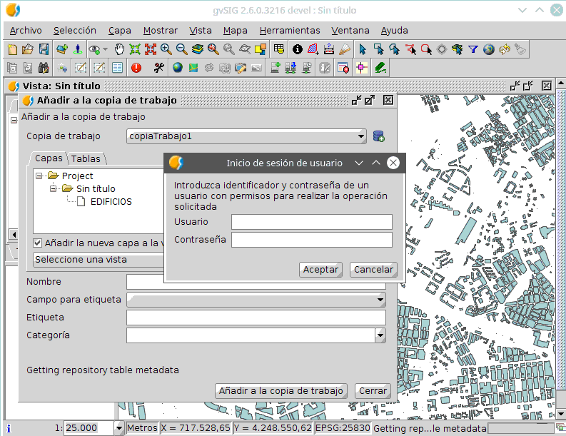Open the Ventana menu
Viewport: 566px width, 436px height.
point(350,31)
